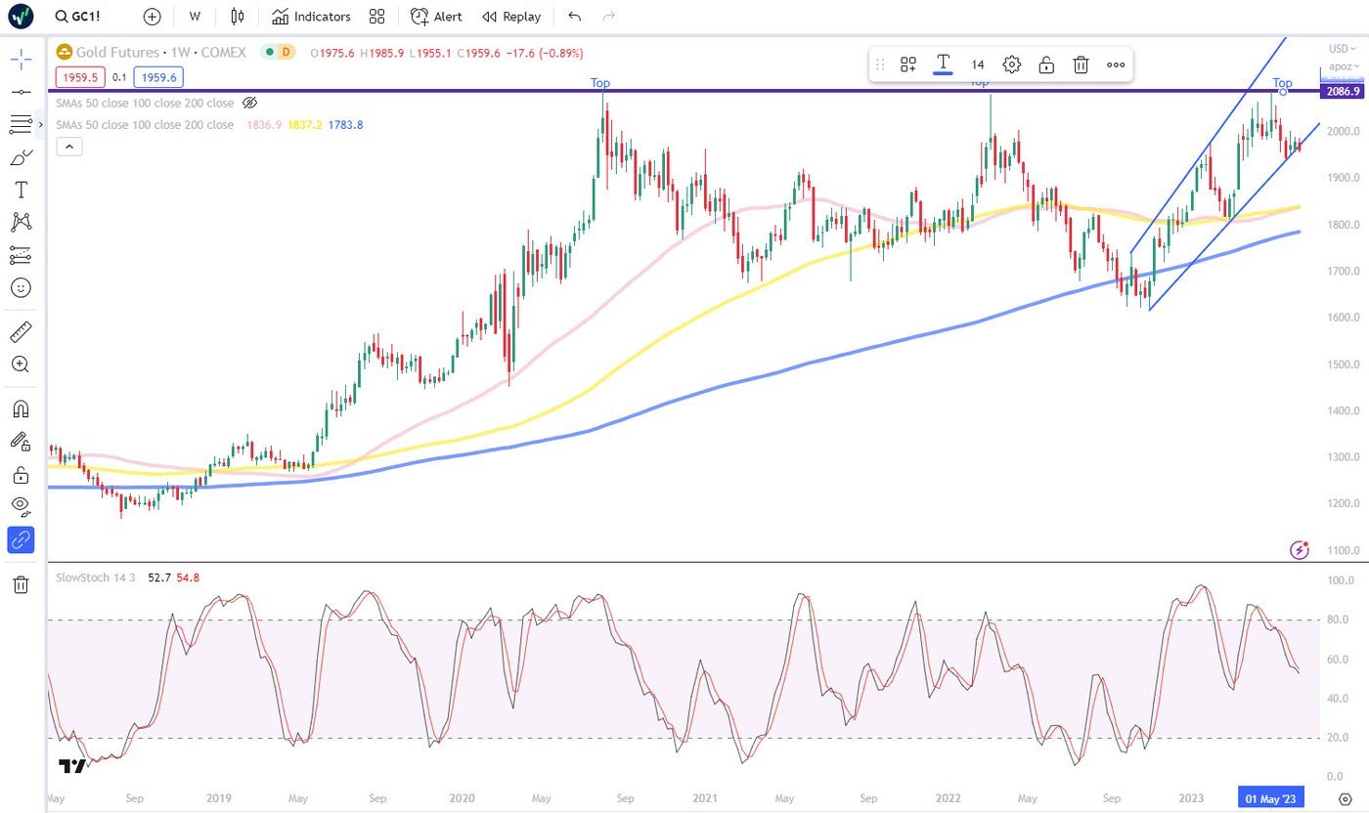Collapse the indicator legend with chevron
This screenshot has width=1369, height=813.
(x=69, y=147)
